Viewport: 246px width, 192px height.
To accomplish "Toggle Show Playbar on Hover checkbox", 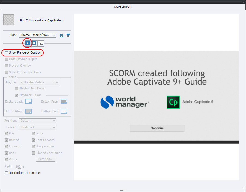I will click(x=6, y=72).
